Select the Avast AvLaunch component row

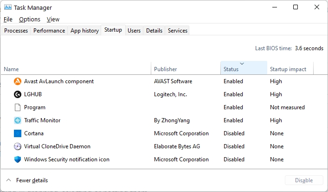coord(164,81)
